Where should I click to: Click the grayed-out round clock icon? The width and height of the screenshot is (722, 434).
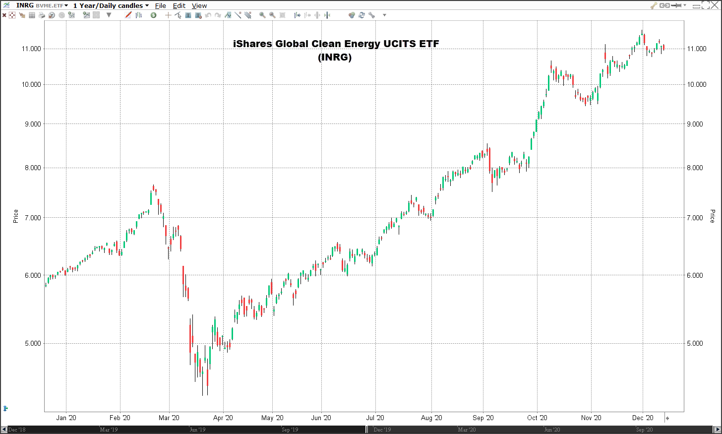click(x=61, y=15)
